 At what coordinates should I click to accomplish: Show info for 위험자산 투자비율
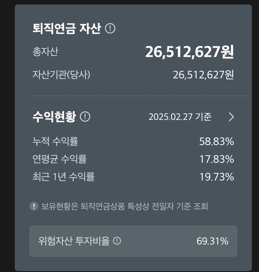(x=117, y=241)
